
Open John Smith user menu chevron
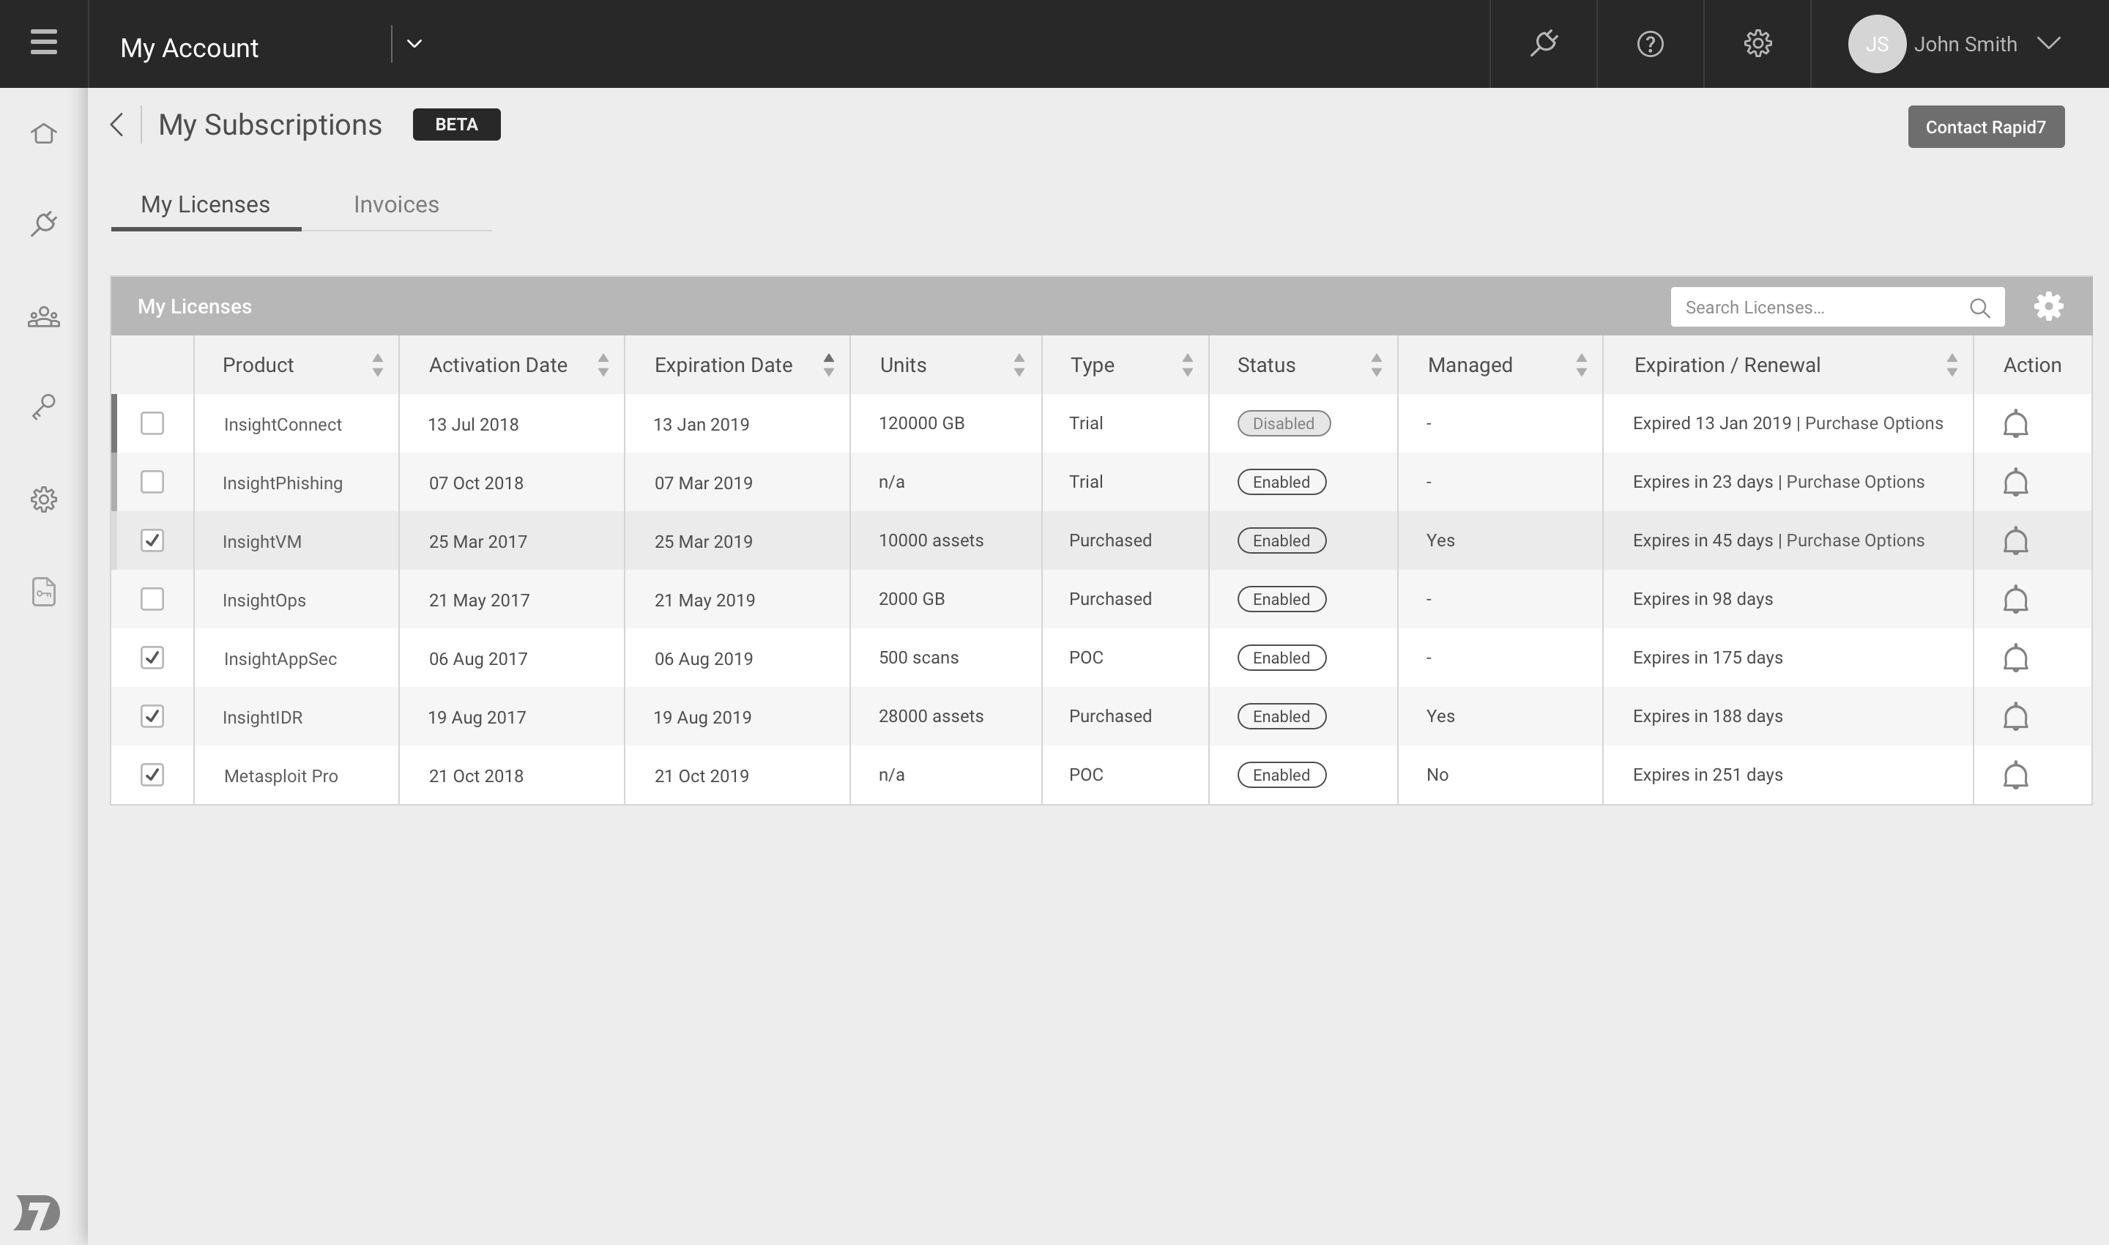pyautogui.click(x=2049, y=44)
